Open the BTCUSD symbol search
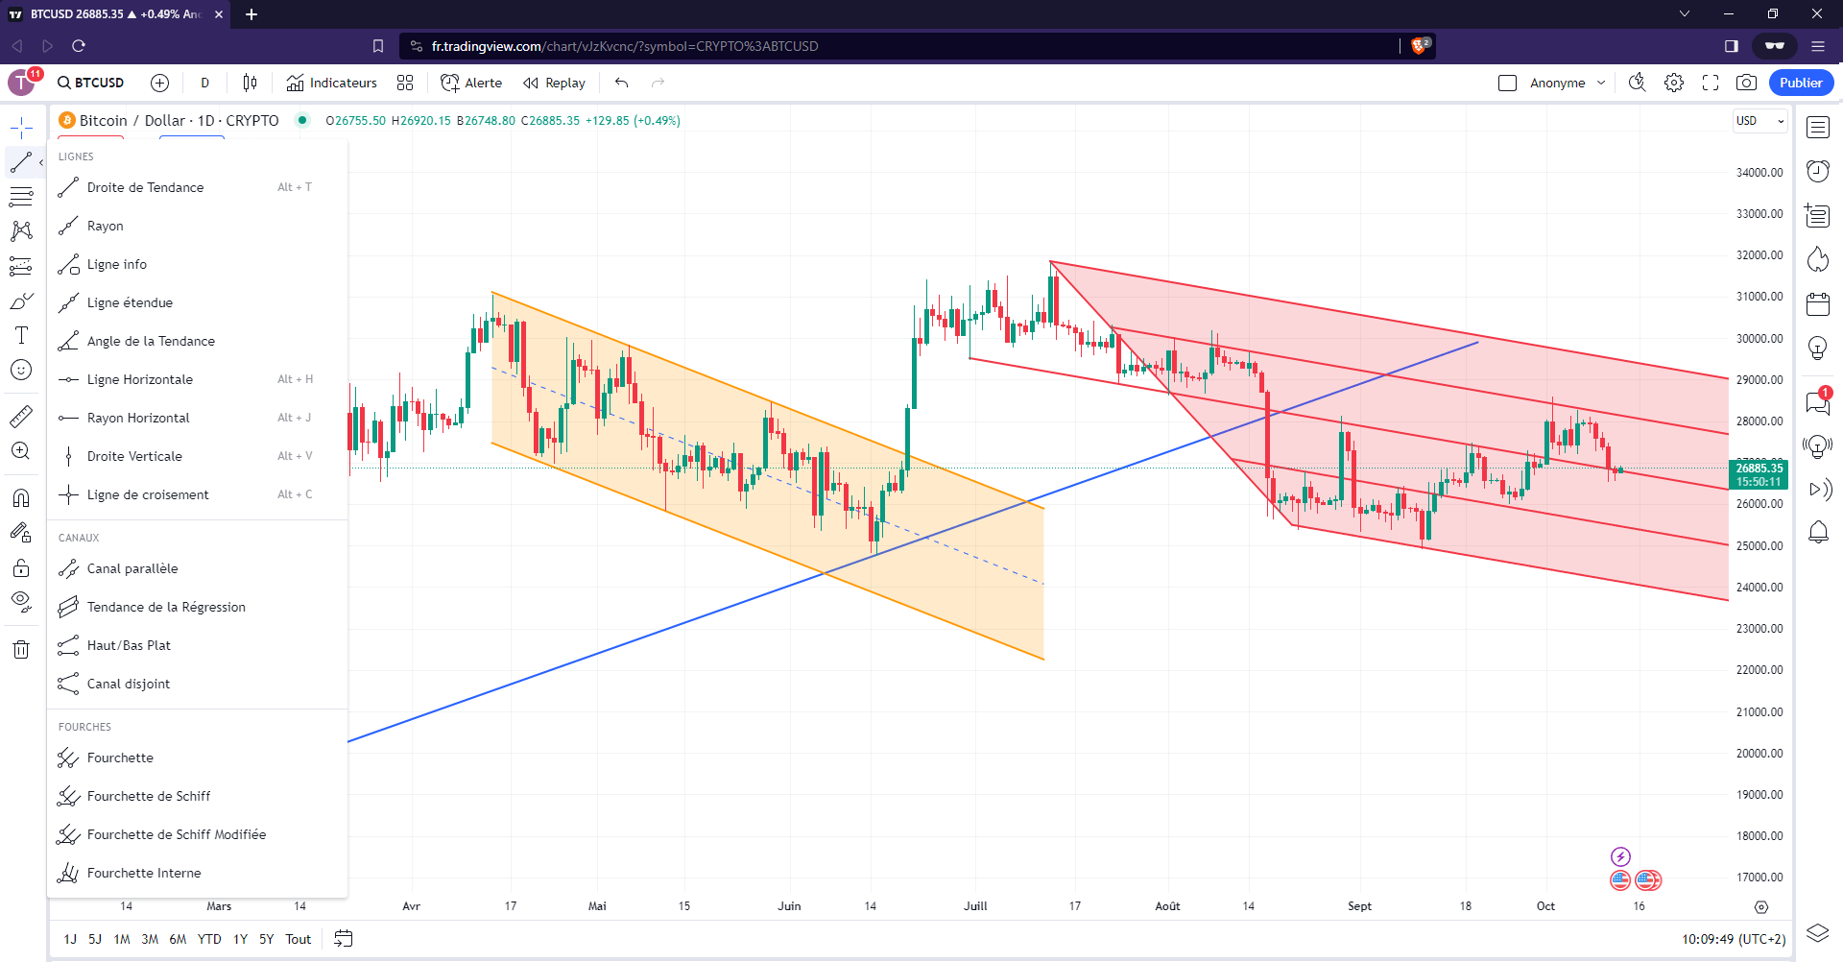Viewport: 1843px width, 962px height. 91,83
